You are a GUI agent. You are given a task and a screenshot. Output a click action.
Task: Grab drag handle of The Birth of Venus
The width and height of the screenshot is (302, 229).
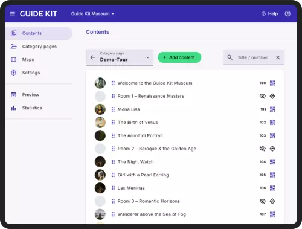coord(113,123)
